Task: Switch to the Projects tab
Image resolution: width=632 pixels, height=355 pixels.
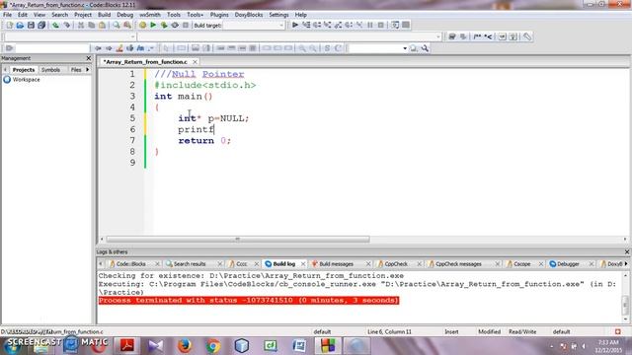Action: (24, 70)
